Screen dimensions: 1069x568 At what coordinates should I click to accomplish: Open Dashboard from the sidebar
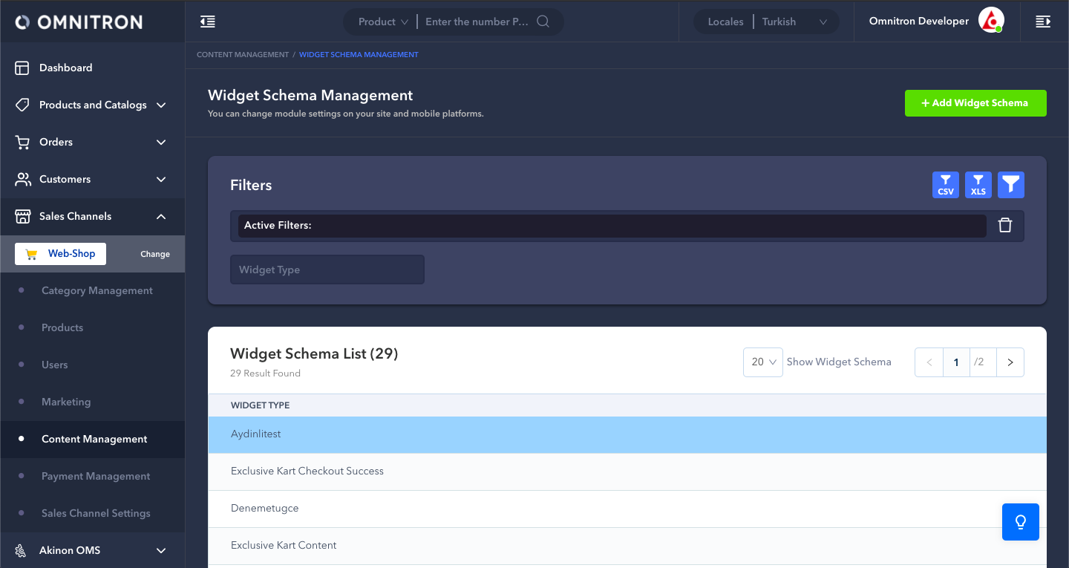[65, 68]
